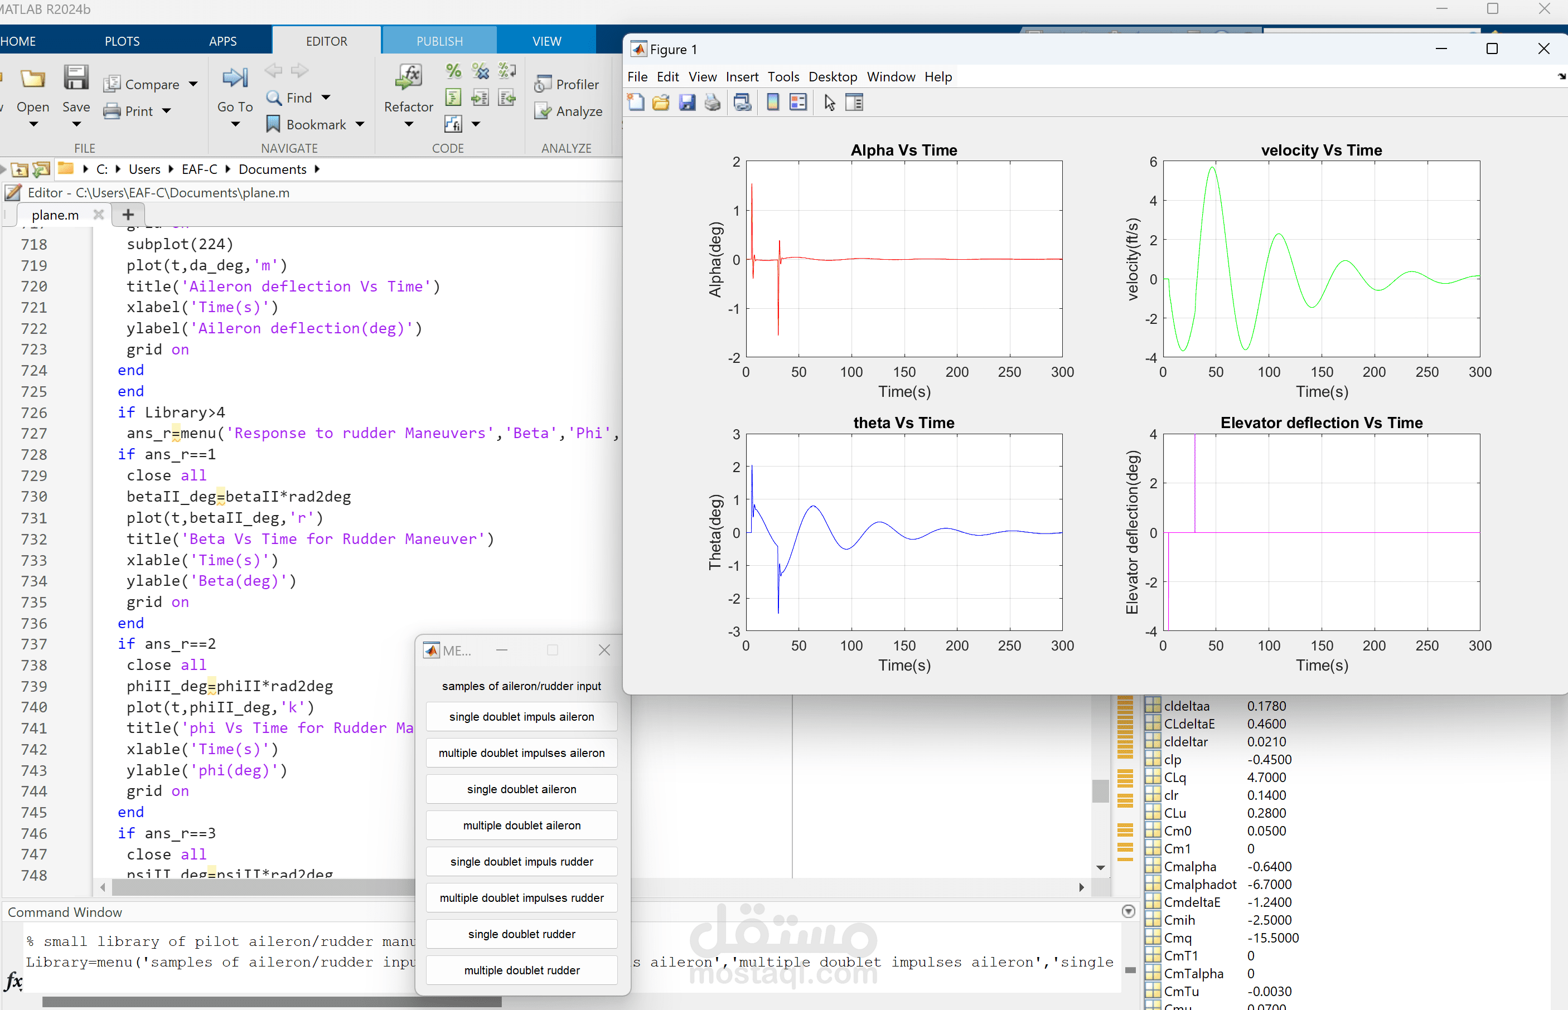Click 'multiple doublet impulses aileron' button
This screenshot has height=1010, width=1568.
coord(521,753)
